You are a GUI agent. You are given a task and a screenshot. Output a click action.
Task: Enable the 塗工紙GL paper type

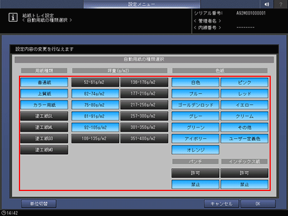tap(44, 116)
